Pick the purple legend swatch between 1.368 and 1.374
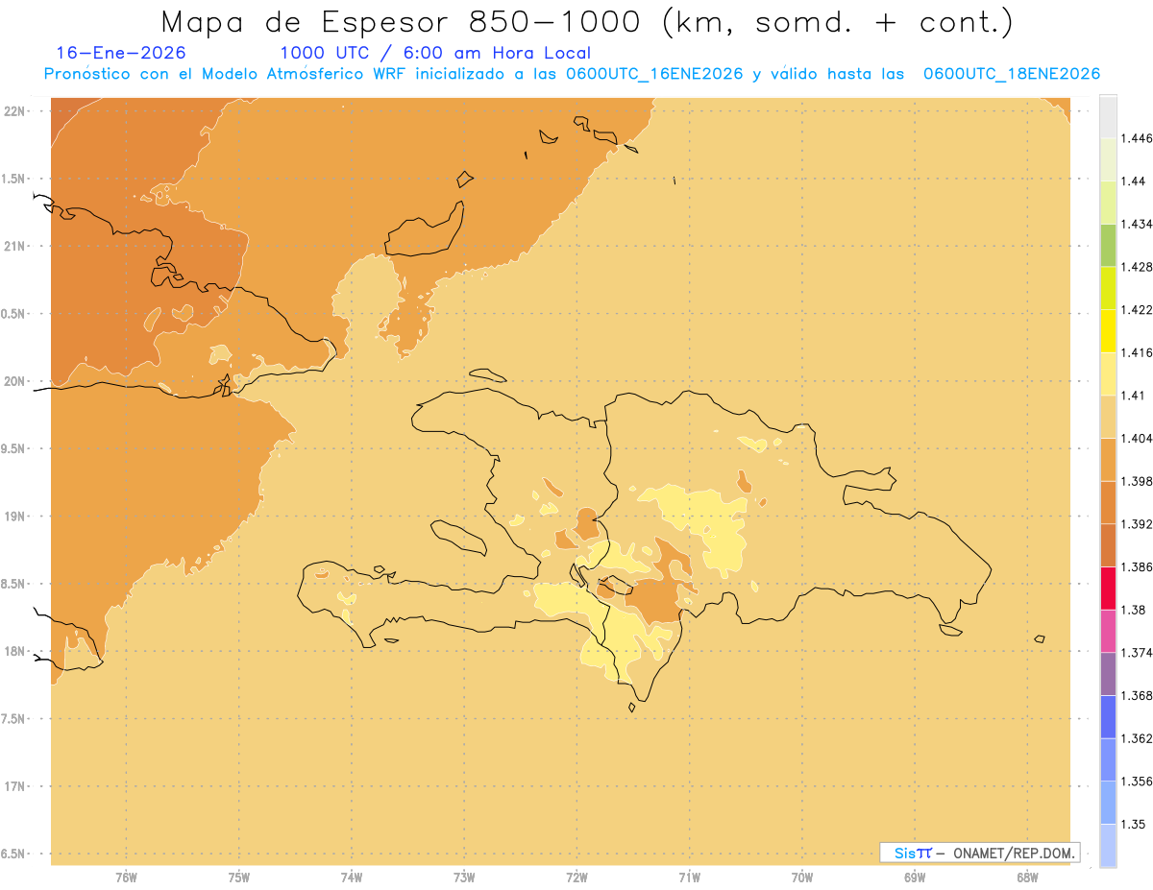 point(1108,674)
